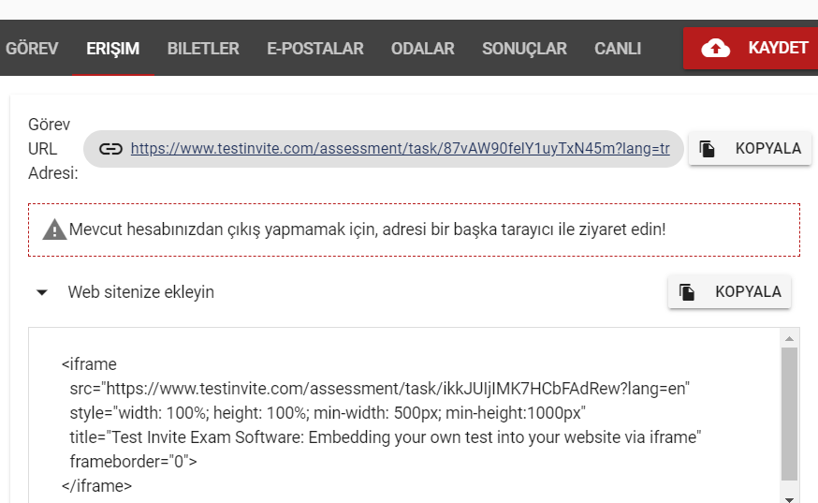Viewport: 818px width, 503px height.
Task: Click the red KAYDET button
Action: click(751, 48)
